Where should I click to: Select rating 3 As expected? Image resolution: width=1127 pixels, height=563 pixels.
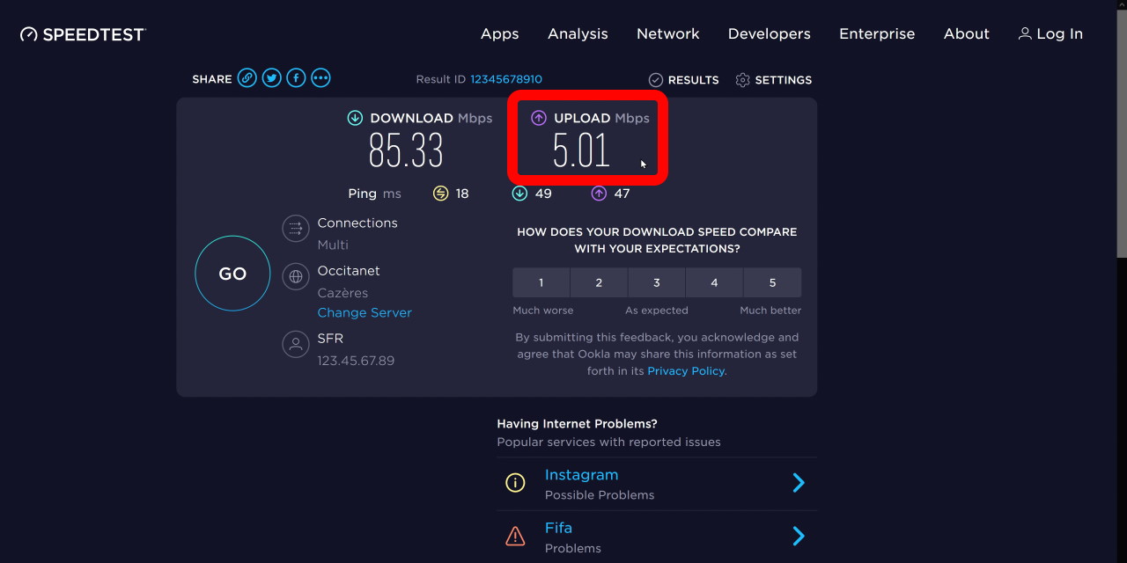[x=656, y=282]
